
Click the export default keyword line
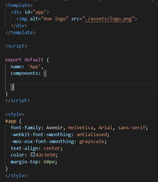27,60
